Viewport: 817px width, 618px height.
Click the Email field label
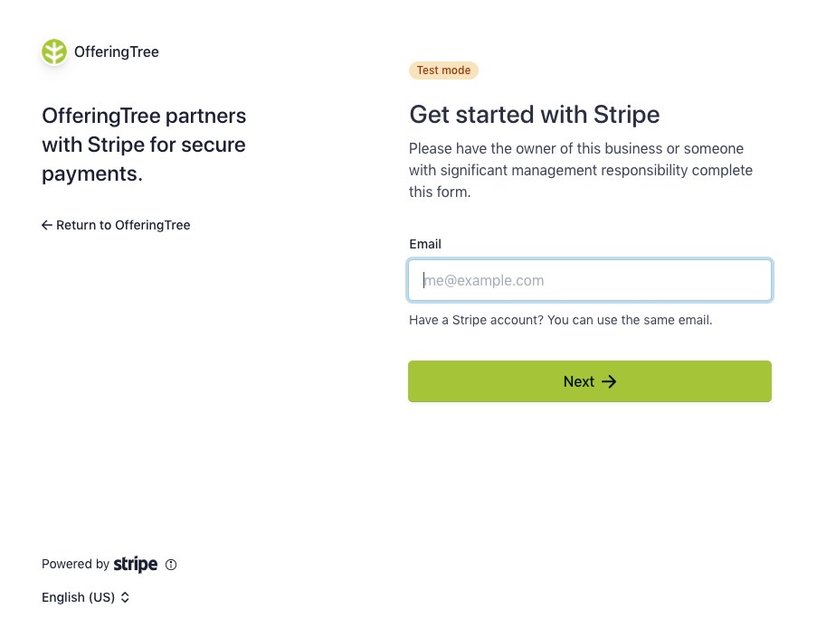click(x=425, y=244)
